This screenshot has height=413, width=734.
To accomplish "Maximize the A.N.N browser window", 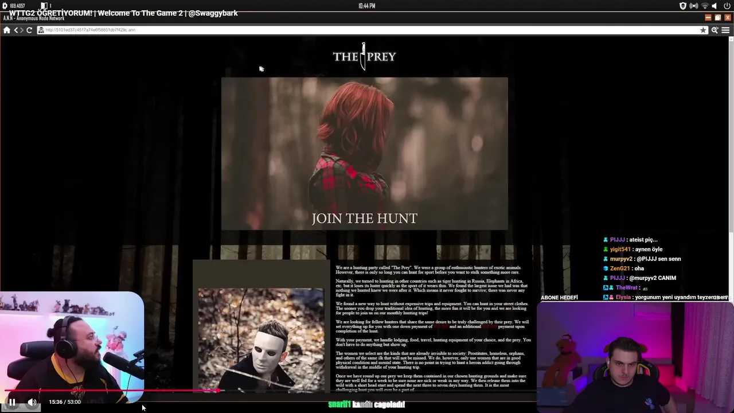I will 717,17.
